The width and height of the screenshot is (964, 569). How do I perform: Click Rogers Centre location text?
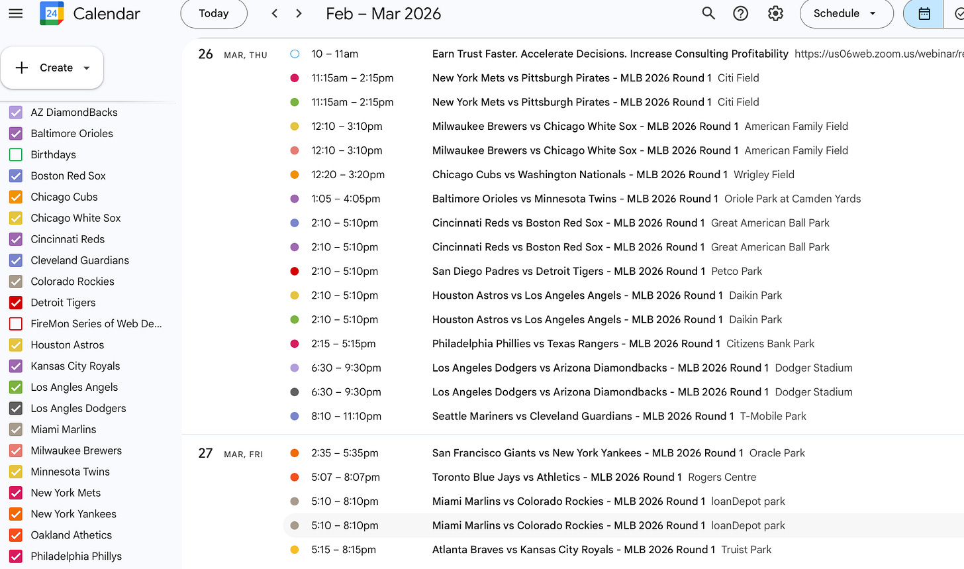(722, 478)
